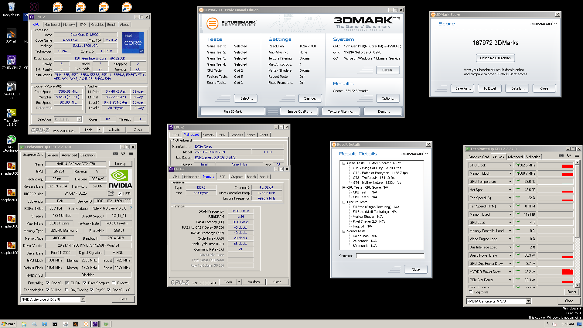The width and height of the screenshot is (583, 328).
Task: Toggle the DirectCompute checkbox
Action: (84, 283)
